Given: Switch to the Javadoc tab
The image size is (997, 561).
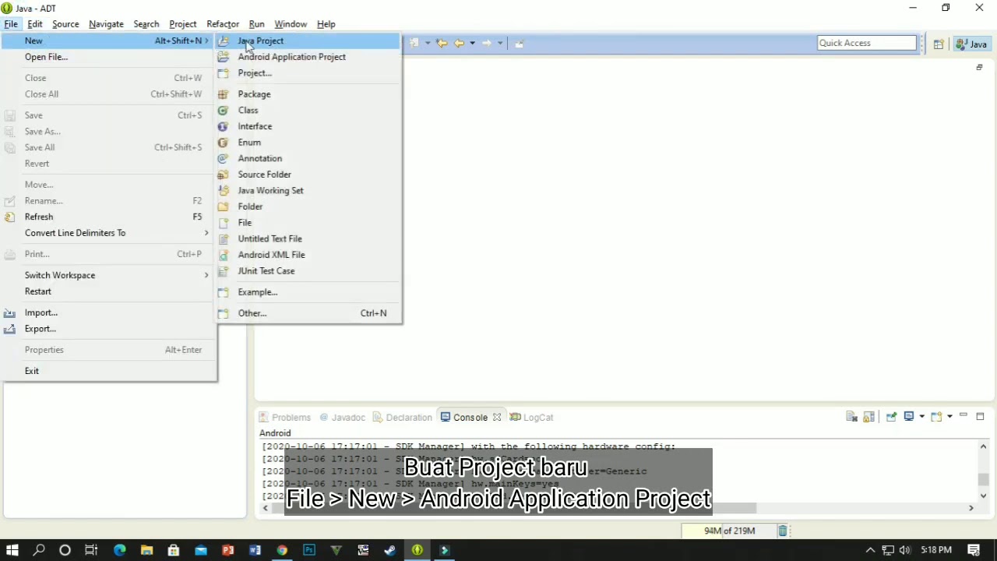Looking at the screenshot, I should (342, 418).
